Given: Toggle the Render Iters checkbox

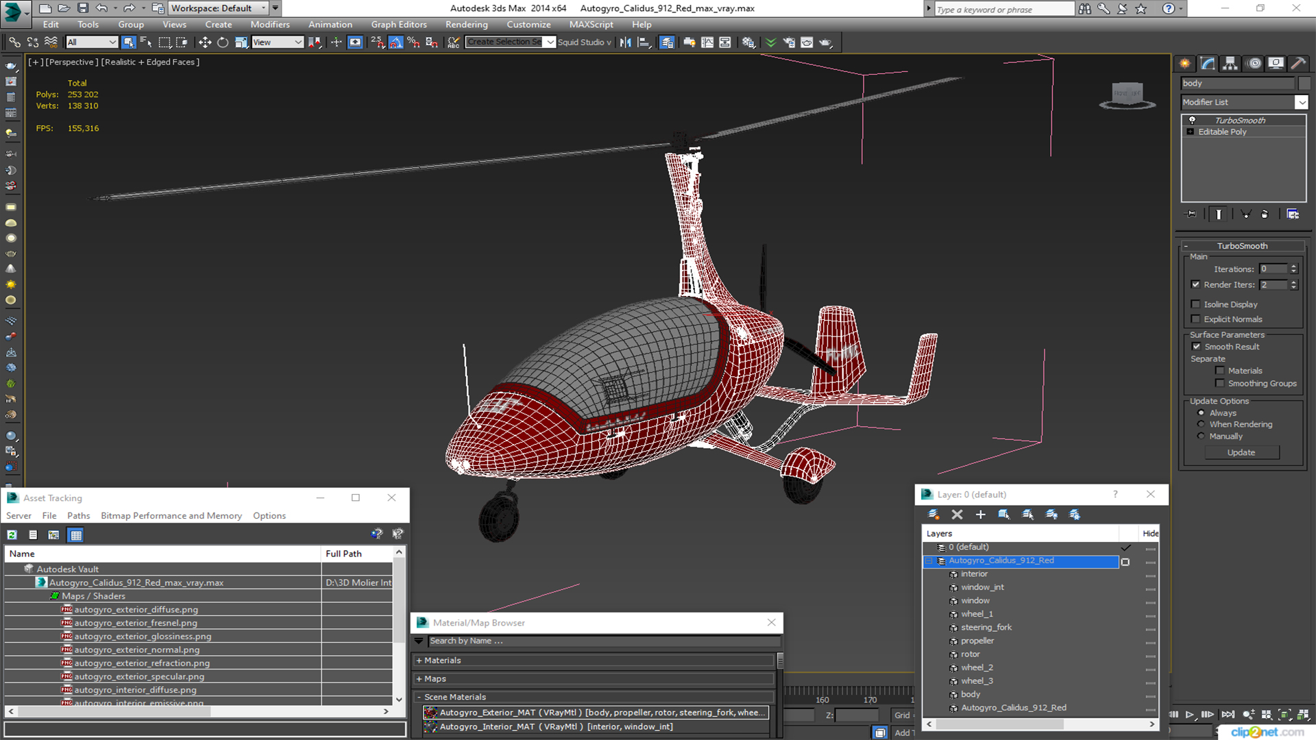Looking at the screenshot, I should click(x=1195, y=284).
